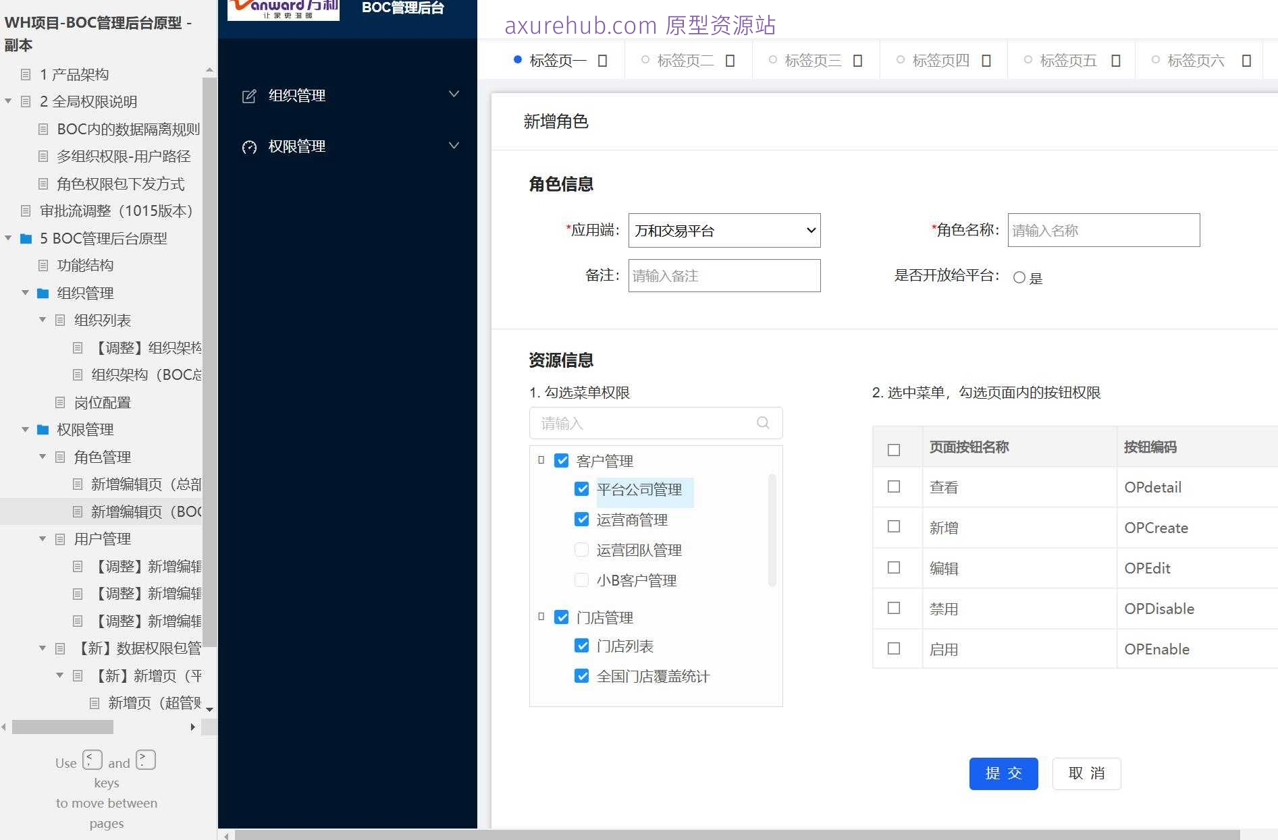Click the 取消 cancel button
Viewport: 1278px width, 840px height.
pos(1086,774)
